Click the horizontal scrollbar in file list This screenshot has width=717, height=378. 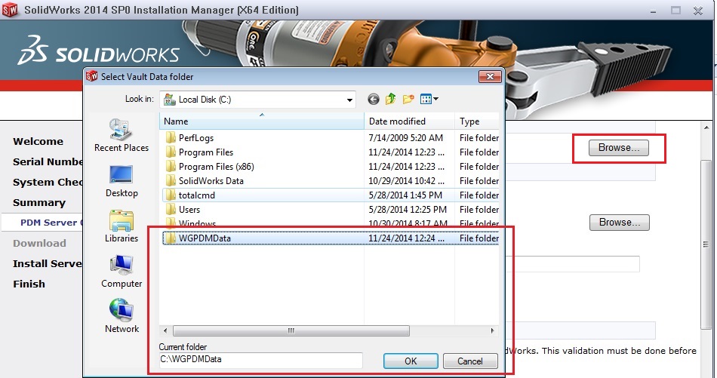[291, 330]
